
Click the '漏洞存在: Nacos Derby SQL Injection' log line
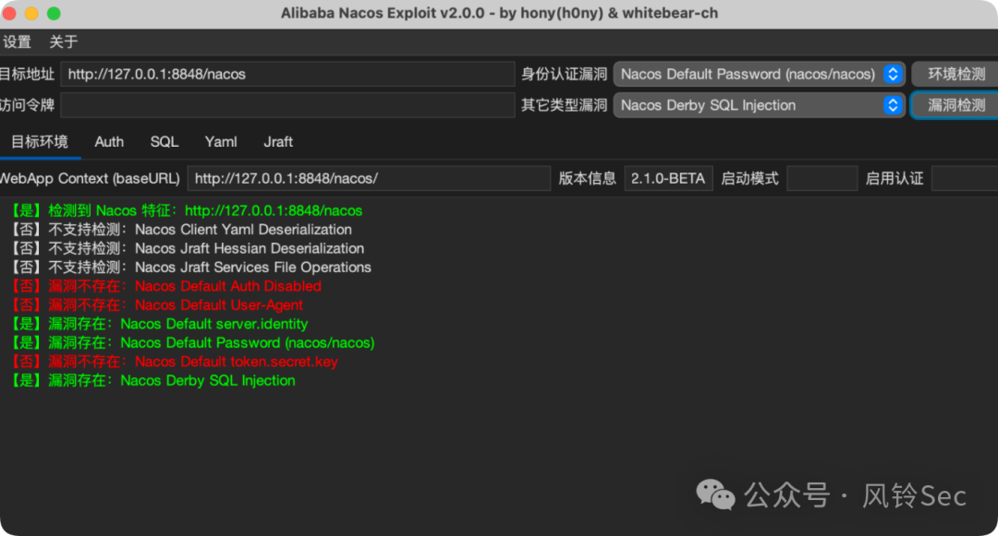coord(152,380)
